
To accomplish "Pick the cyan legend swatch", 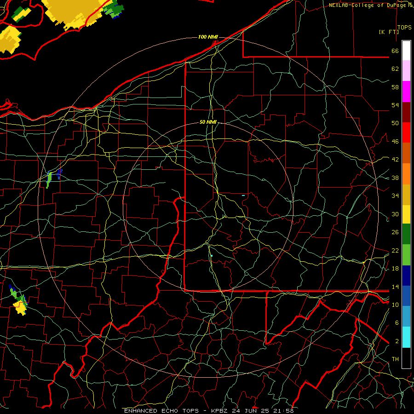I will [406, 337].
